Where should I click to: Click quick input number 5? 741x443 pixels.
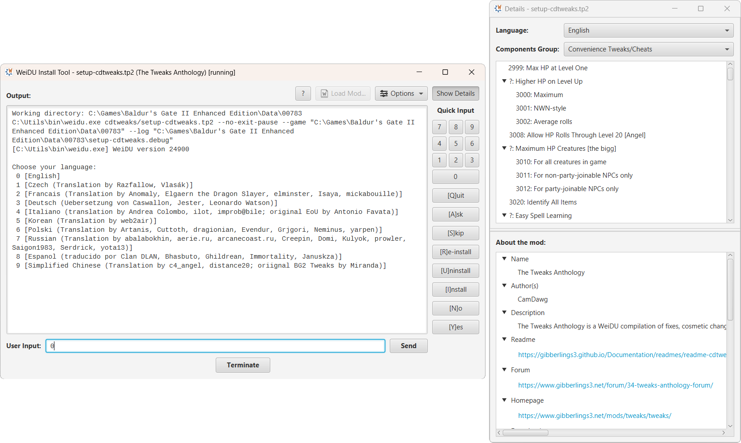(x=456, y=144)
